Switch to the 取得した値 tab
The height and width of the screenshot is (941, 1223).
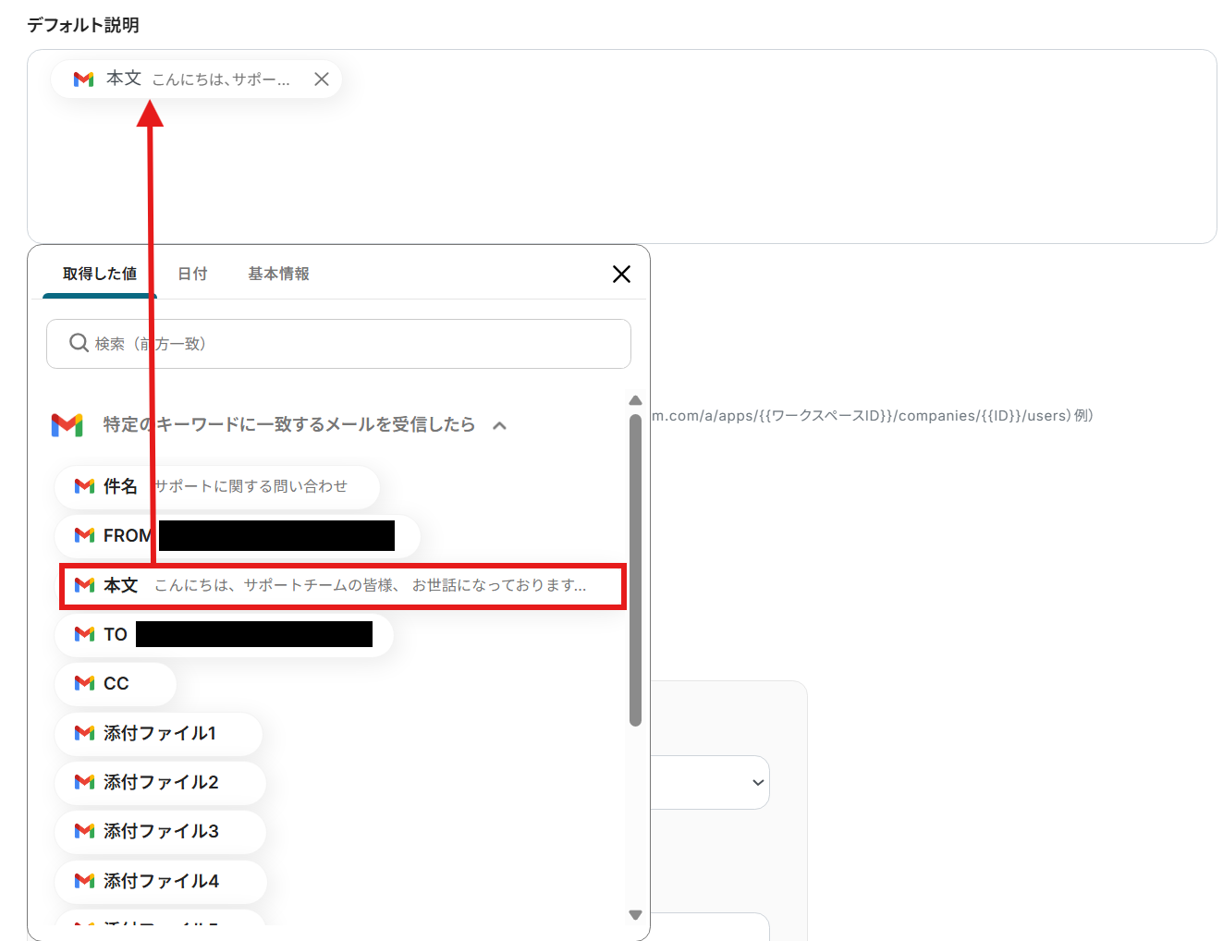point(100,274)
